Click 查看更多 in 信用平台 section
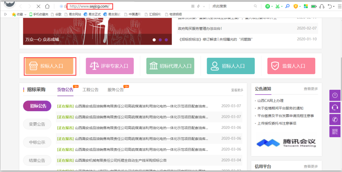 (311, 167)
